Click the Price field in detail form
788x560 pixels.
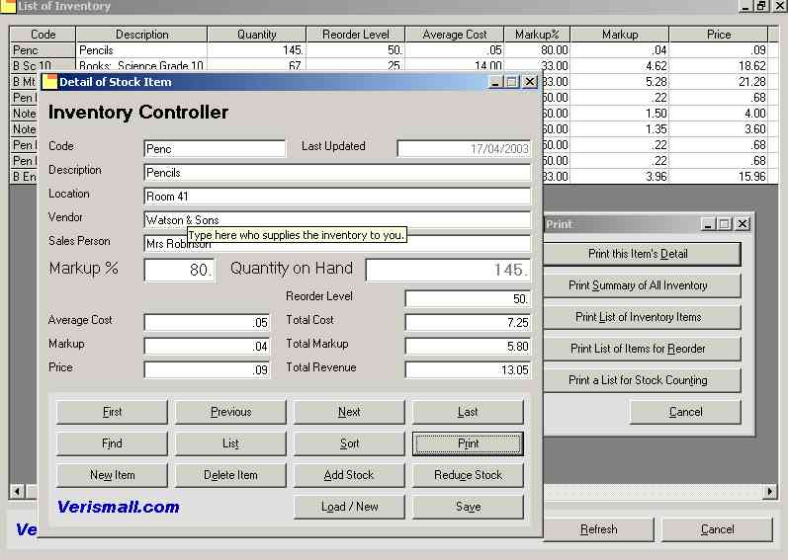207,369
